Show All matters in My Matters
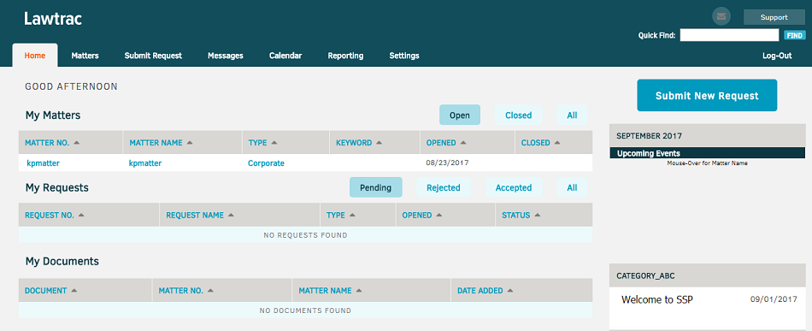812x331 pixels. pyautogui.click(x=572, y=115)
